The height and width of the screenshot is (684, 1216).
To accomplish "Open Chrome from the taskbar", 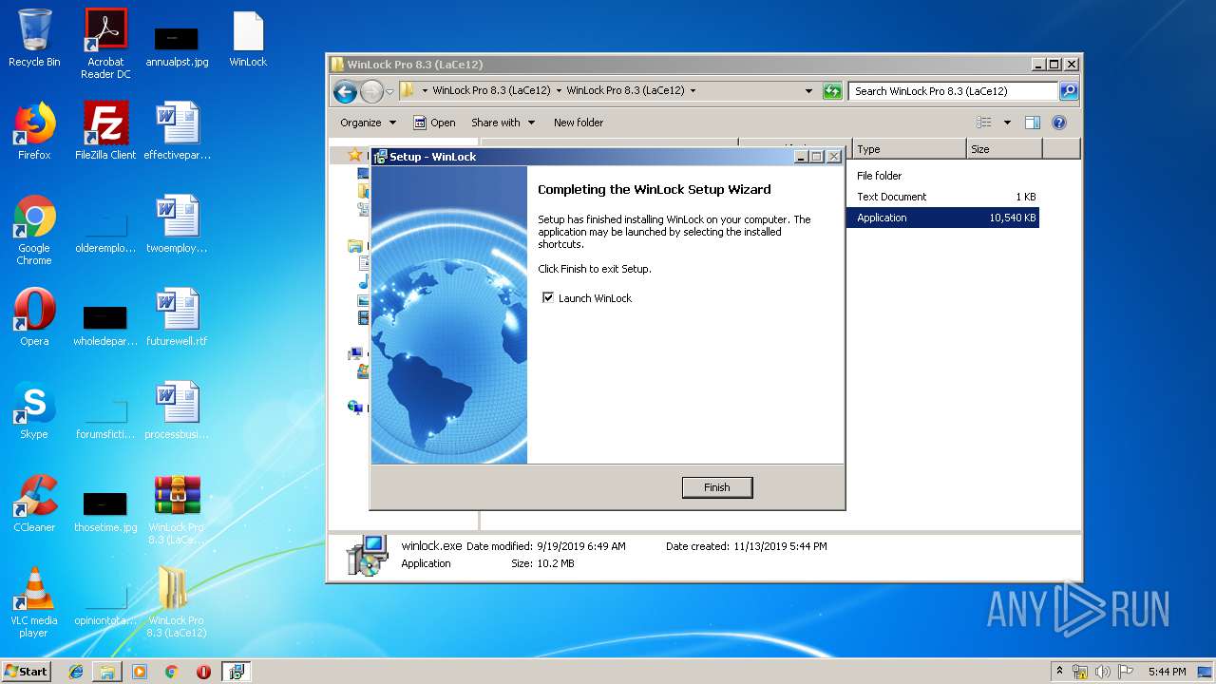I will (x=171, y=672).
